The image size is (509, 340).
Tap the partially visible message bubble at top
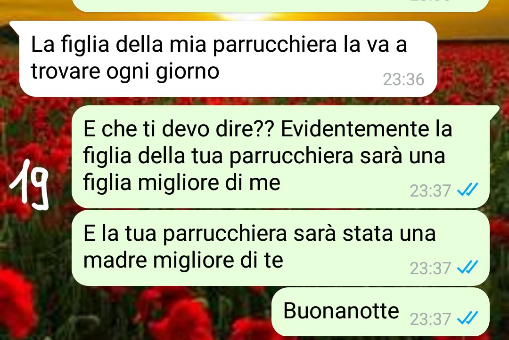click(281, 6)
